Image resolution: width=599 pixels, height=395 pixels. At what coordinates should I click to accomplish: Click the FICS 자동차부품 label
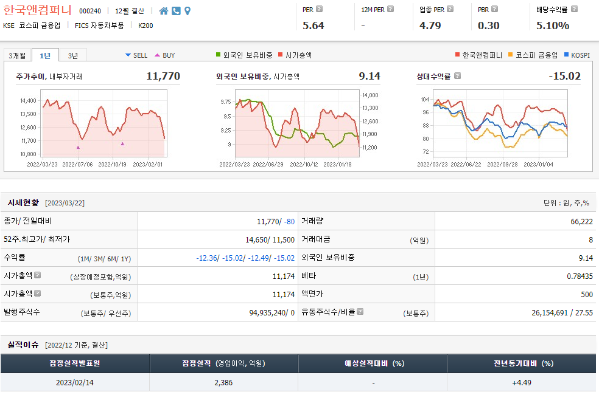tap(99, 26)
